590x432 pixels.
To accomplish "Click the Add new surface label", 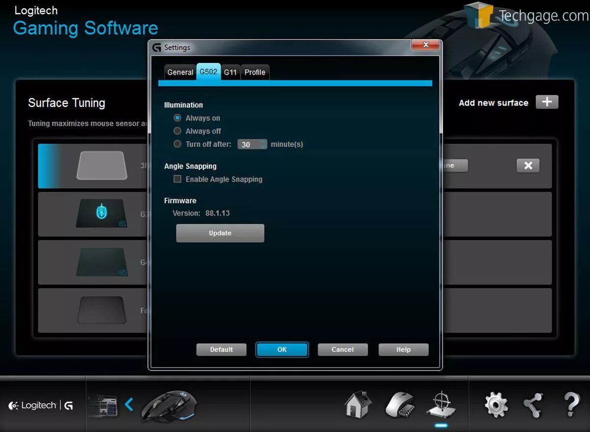I will [494, 103].
